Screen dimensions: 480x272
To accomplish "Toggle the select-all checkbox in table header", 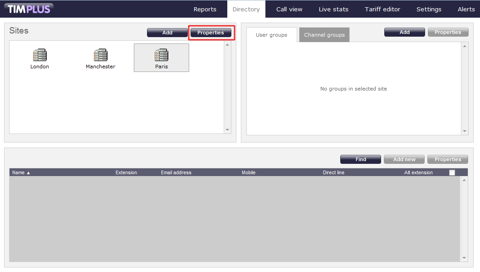I will tap(452, 172).
